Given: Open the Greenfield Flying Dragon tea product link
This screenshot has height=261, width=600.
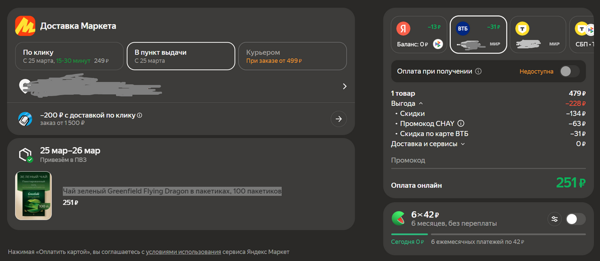Looking at the screenshot, I should (172, 191).
